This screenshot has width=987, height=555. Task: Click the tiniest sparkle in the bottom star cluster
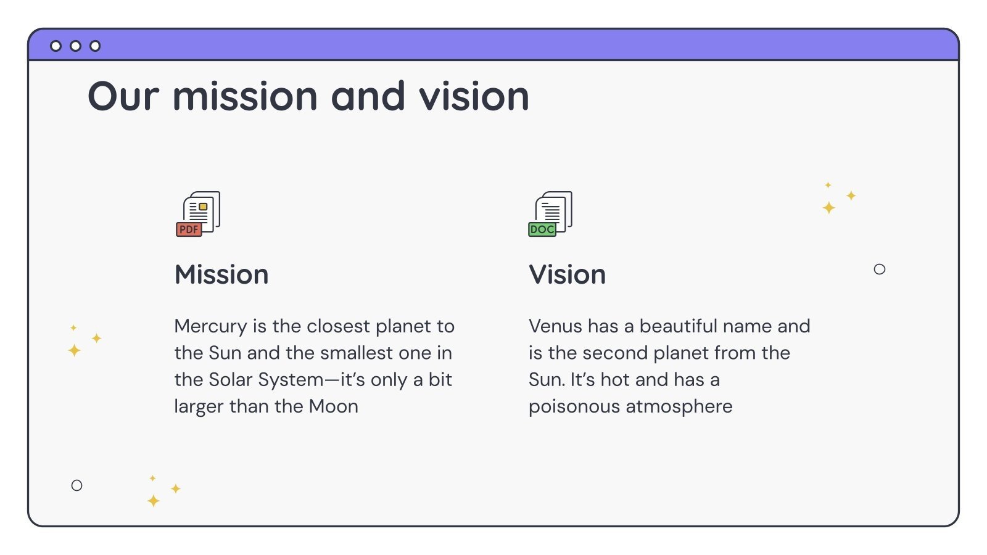[x=152, y=478]
